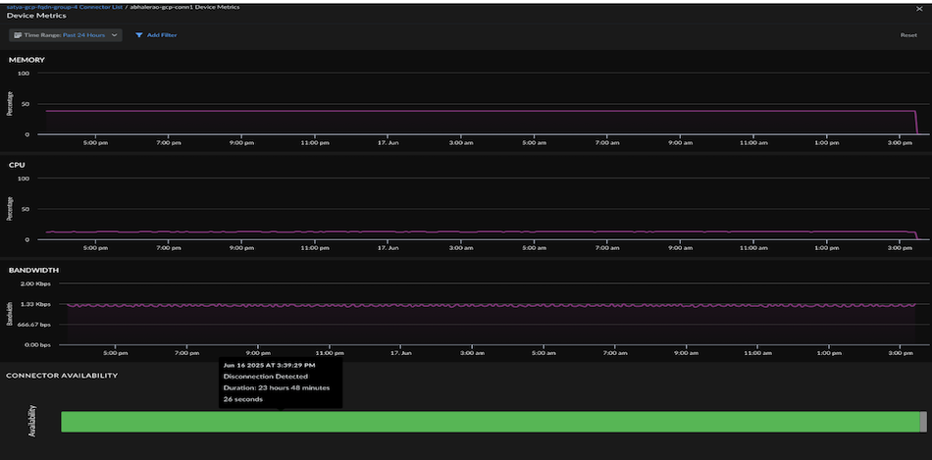Image resolution: width=932 pixels, height=460 pixels.
Task: Click the green segment of availability bar
Action: tap(489, 422)
